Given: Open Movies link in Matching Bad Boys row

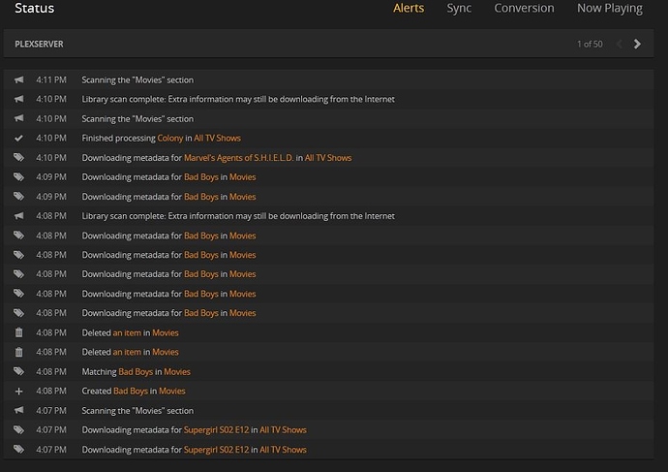Looking at the screenshot, I should pos(177,371).
